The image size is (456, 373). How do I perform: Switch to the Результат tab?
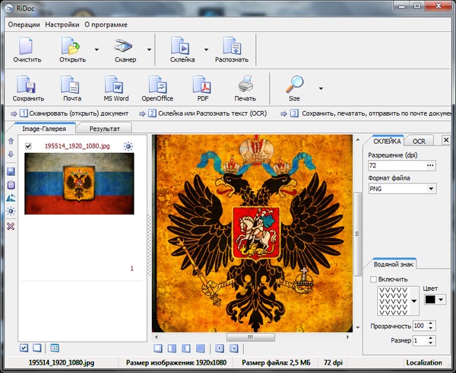104,129
